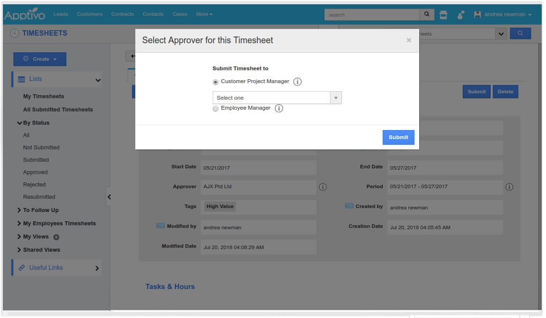Click the info icon beside the Period field

509,187
